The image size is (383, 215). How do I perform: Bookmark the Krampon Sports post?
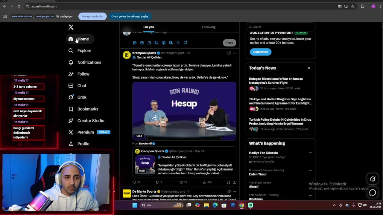[x=228, y=182]
